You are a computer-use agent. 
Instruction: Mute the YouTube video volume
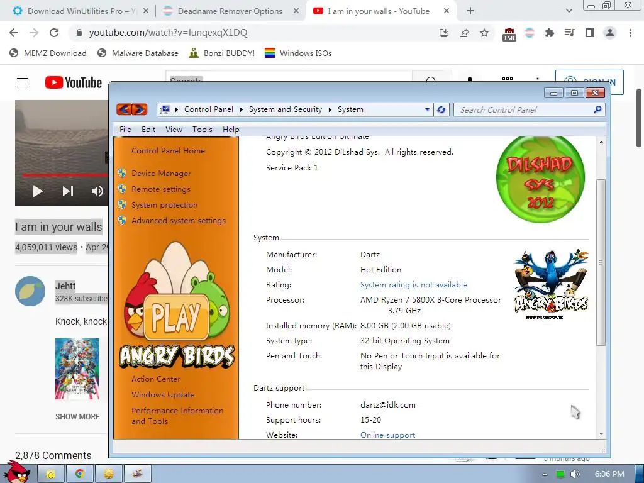[x=97, y=191]
